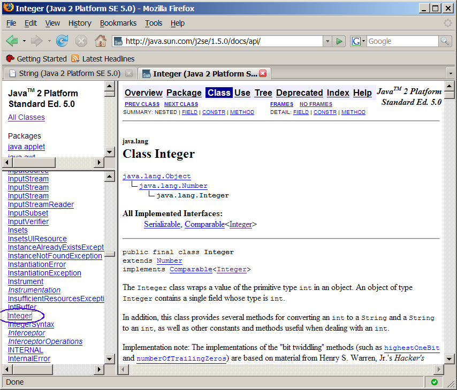The height and width of the screenshot is (390, 457).
Task: Open the Getting Started bookmark
Action: tap(36, 59)
